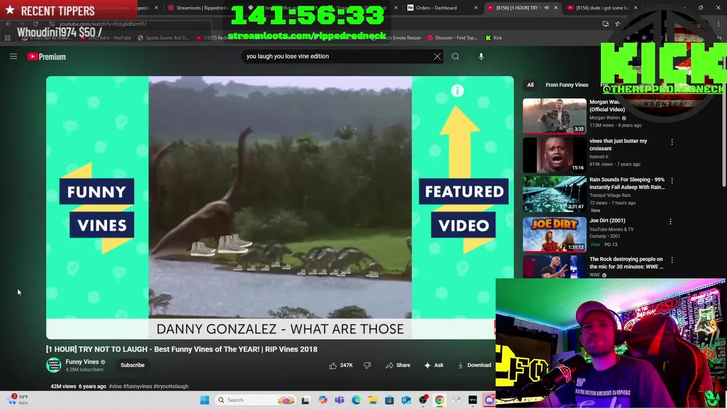727x409 pixels.
Task: Open the Funny Vines channel name link
Action: pyautogui.click(x=82, y=362)
